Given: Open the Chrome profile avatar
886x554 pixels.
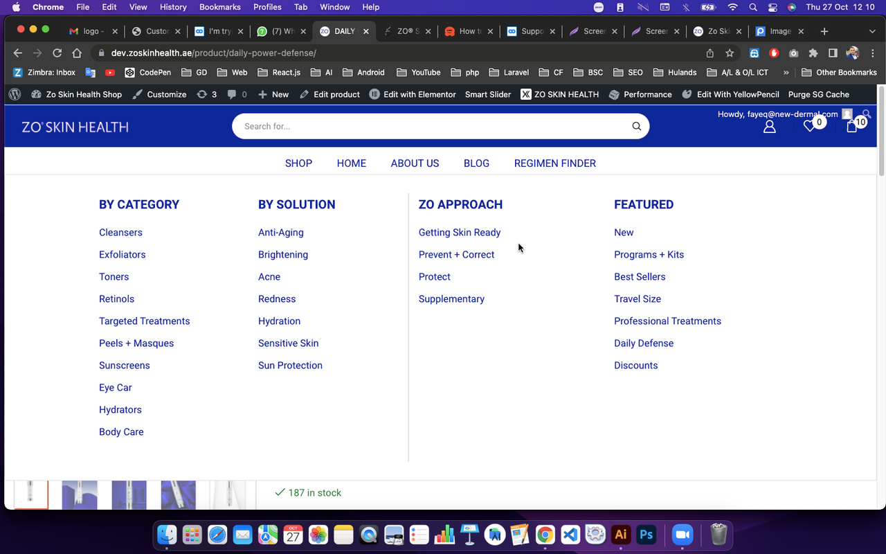Looking at the screenshot, I should coord(853,53).
